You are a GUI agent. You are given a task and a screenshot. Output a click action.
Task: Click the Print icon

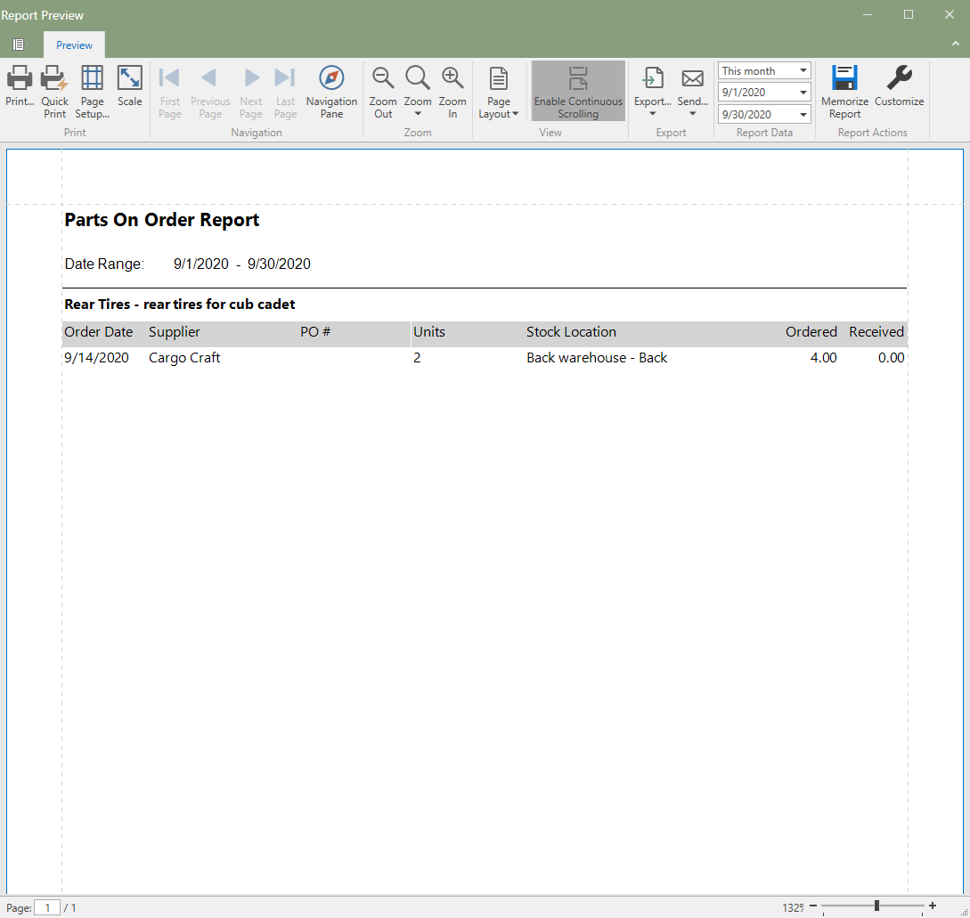20,78
